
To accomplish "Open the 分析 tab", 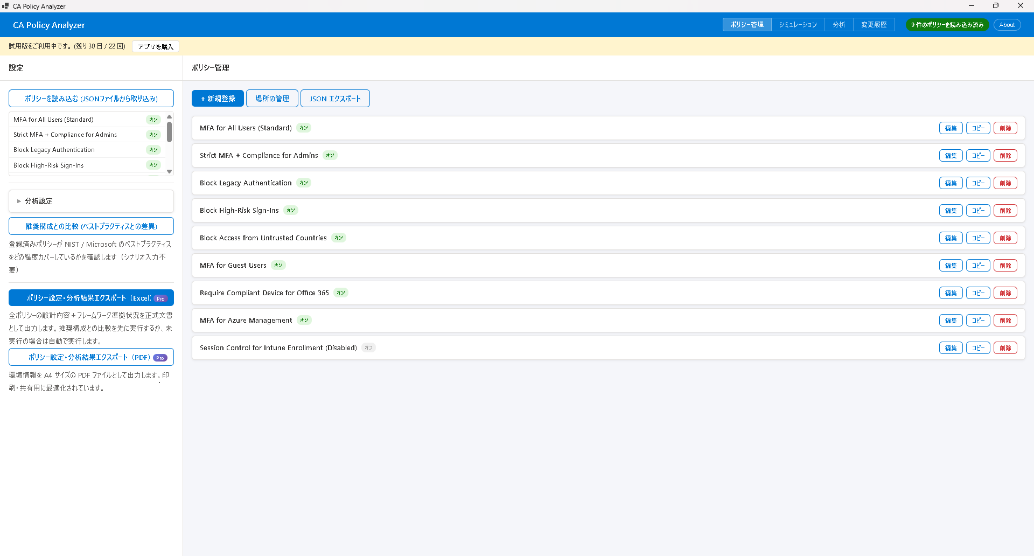I will tap(839, 25).
